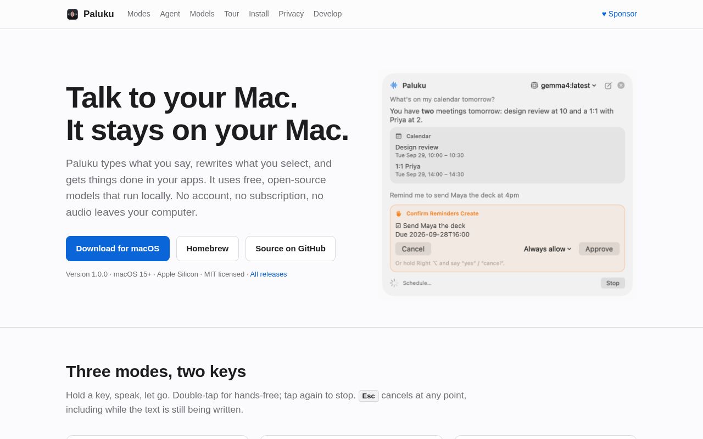Toggle the Send Maya the deck checkbox
The image size is (703, 439).
tap(398, 226)
